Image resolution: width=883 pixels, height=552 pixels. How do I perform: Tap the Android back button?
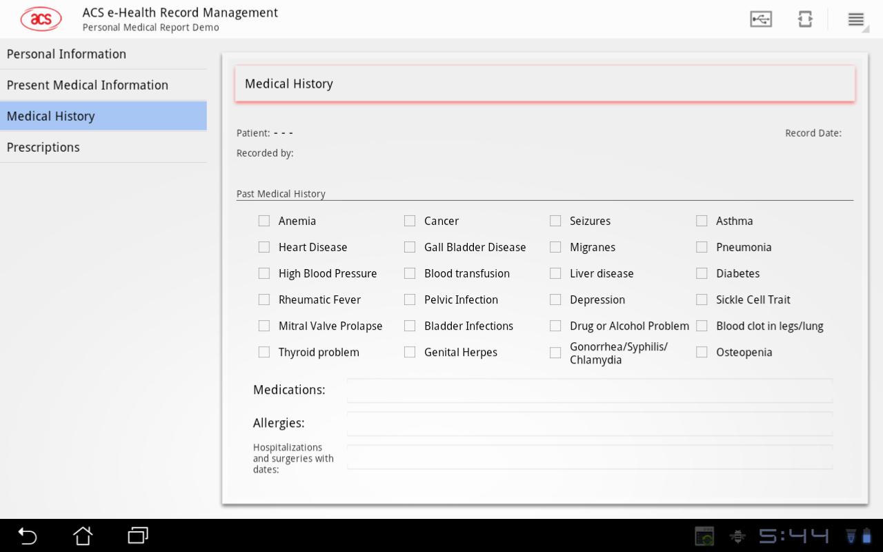pyautogui.click(x=28, y=535)
